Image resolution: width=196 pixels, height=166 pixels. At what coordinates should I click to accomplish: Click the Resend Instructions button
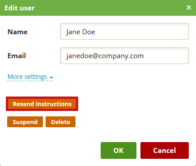[x=42, y=104]
